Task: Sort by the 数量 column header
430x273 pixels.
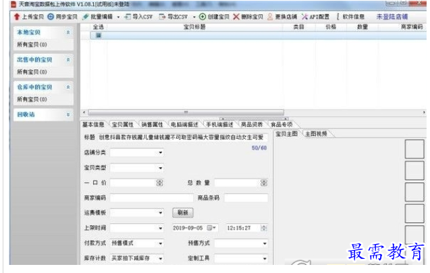Action: click(x=362, y=27)
